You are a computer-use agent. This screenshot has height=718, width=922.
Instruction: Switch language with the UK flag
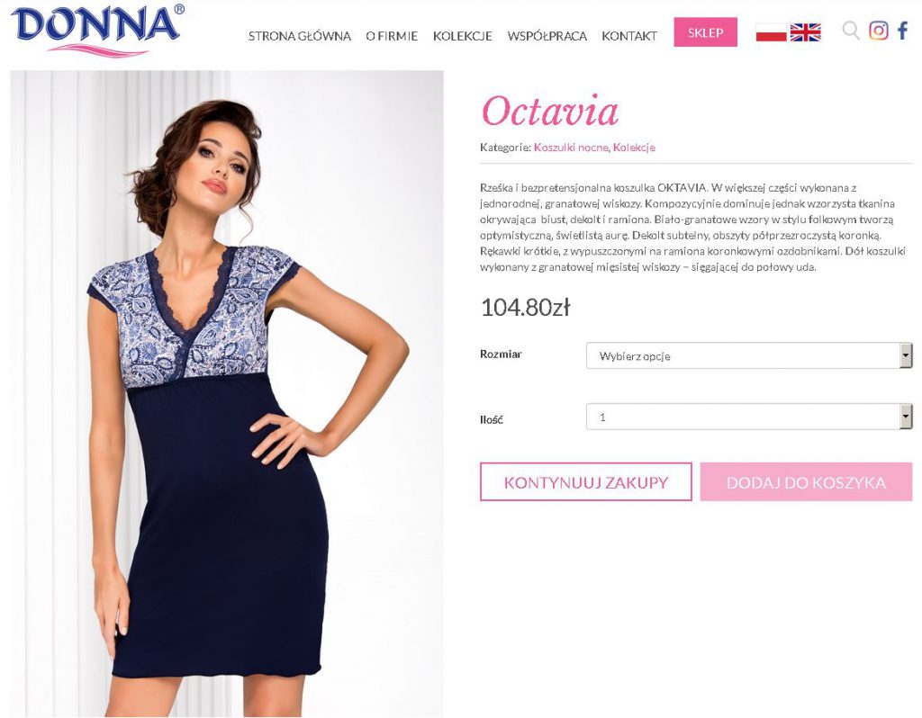[x=805, y=32]
